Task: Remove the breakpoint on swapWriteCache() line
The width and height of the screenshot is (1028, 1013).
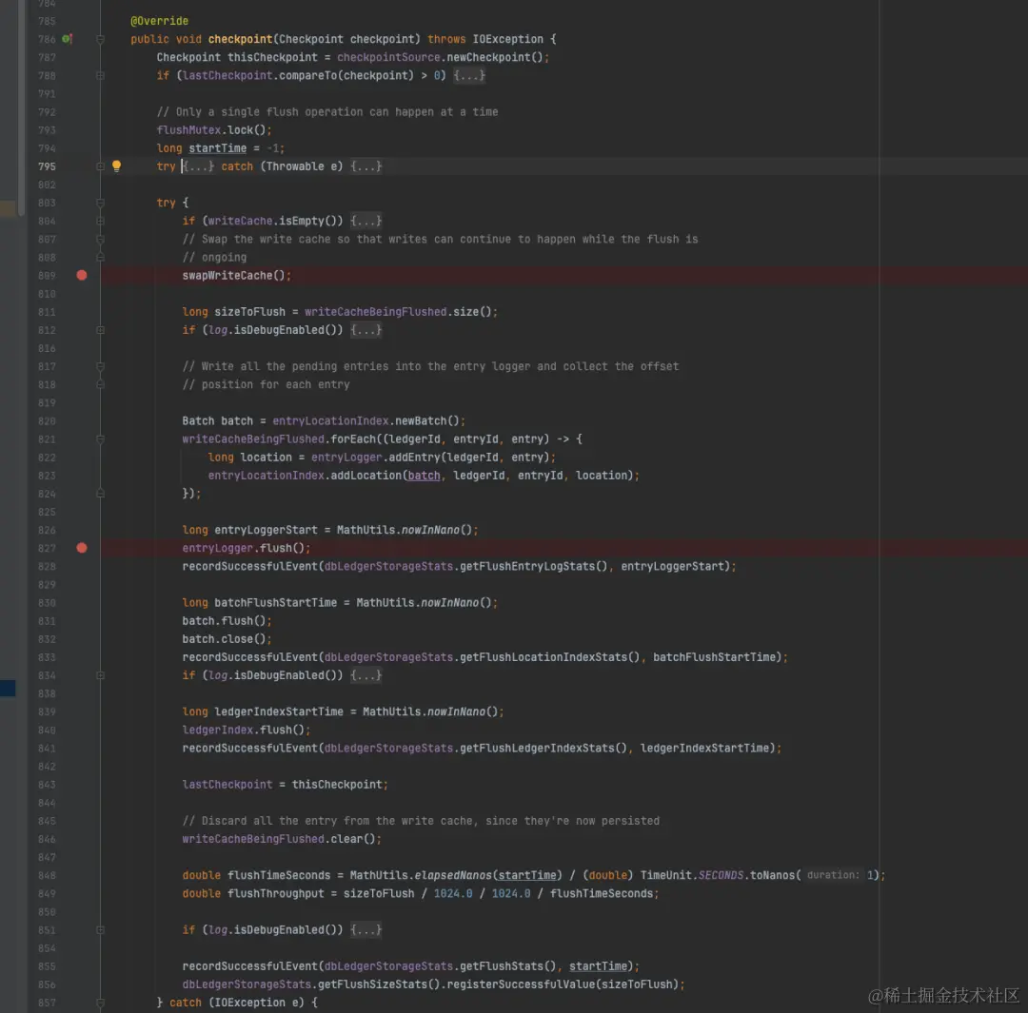Action: 81,275
